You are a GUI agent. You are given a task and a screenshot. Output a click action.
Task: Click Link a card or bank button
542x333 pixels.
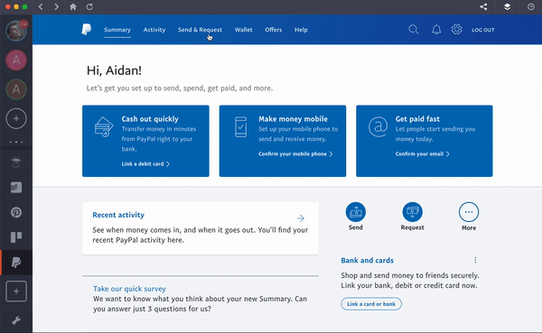[371, 304]
